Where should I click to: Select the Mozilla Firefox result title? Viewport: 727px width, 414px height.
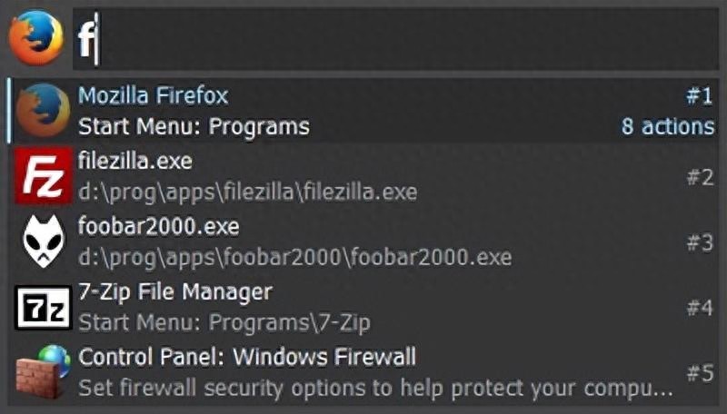click(153, 96)
